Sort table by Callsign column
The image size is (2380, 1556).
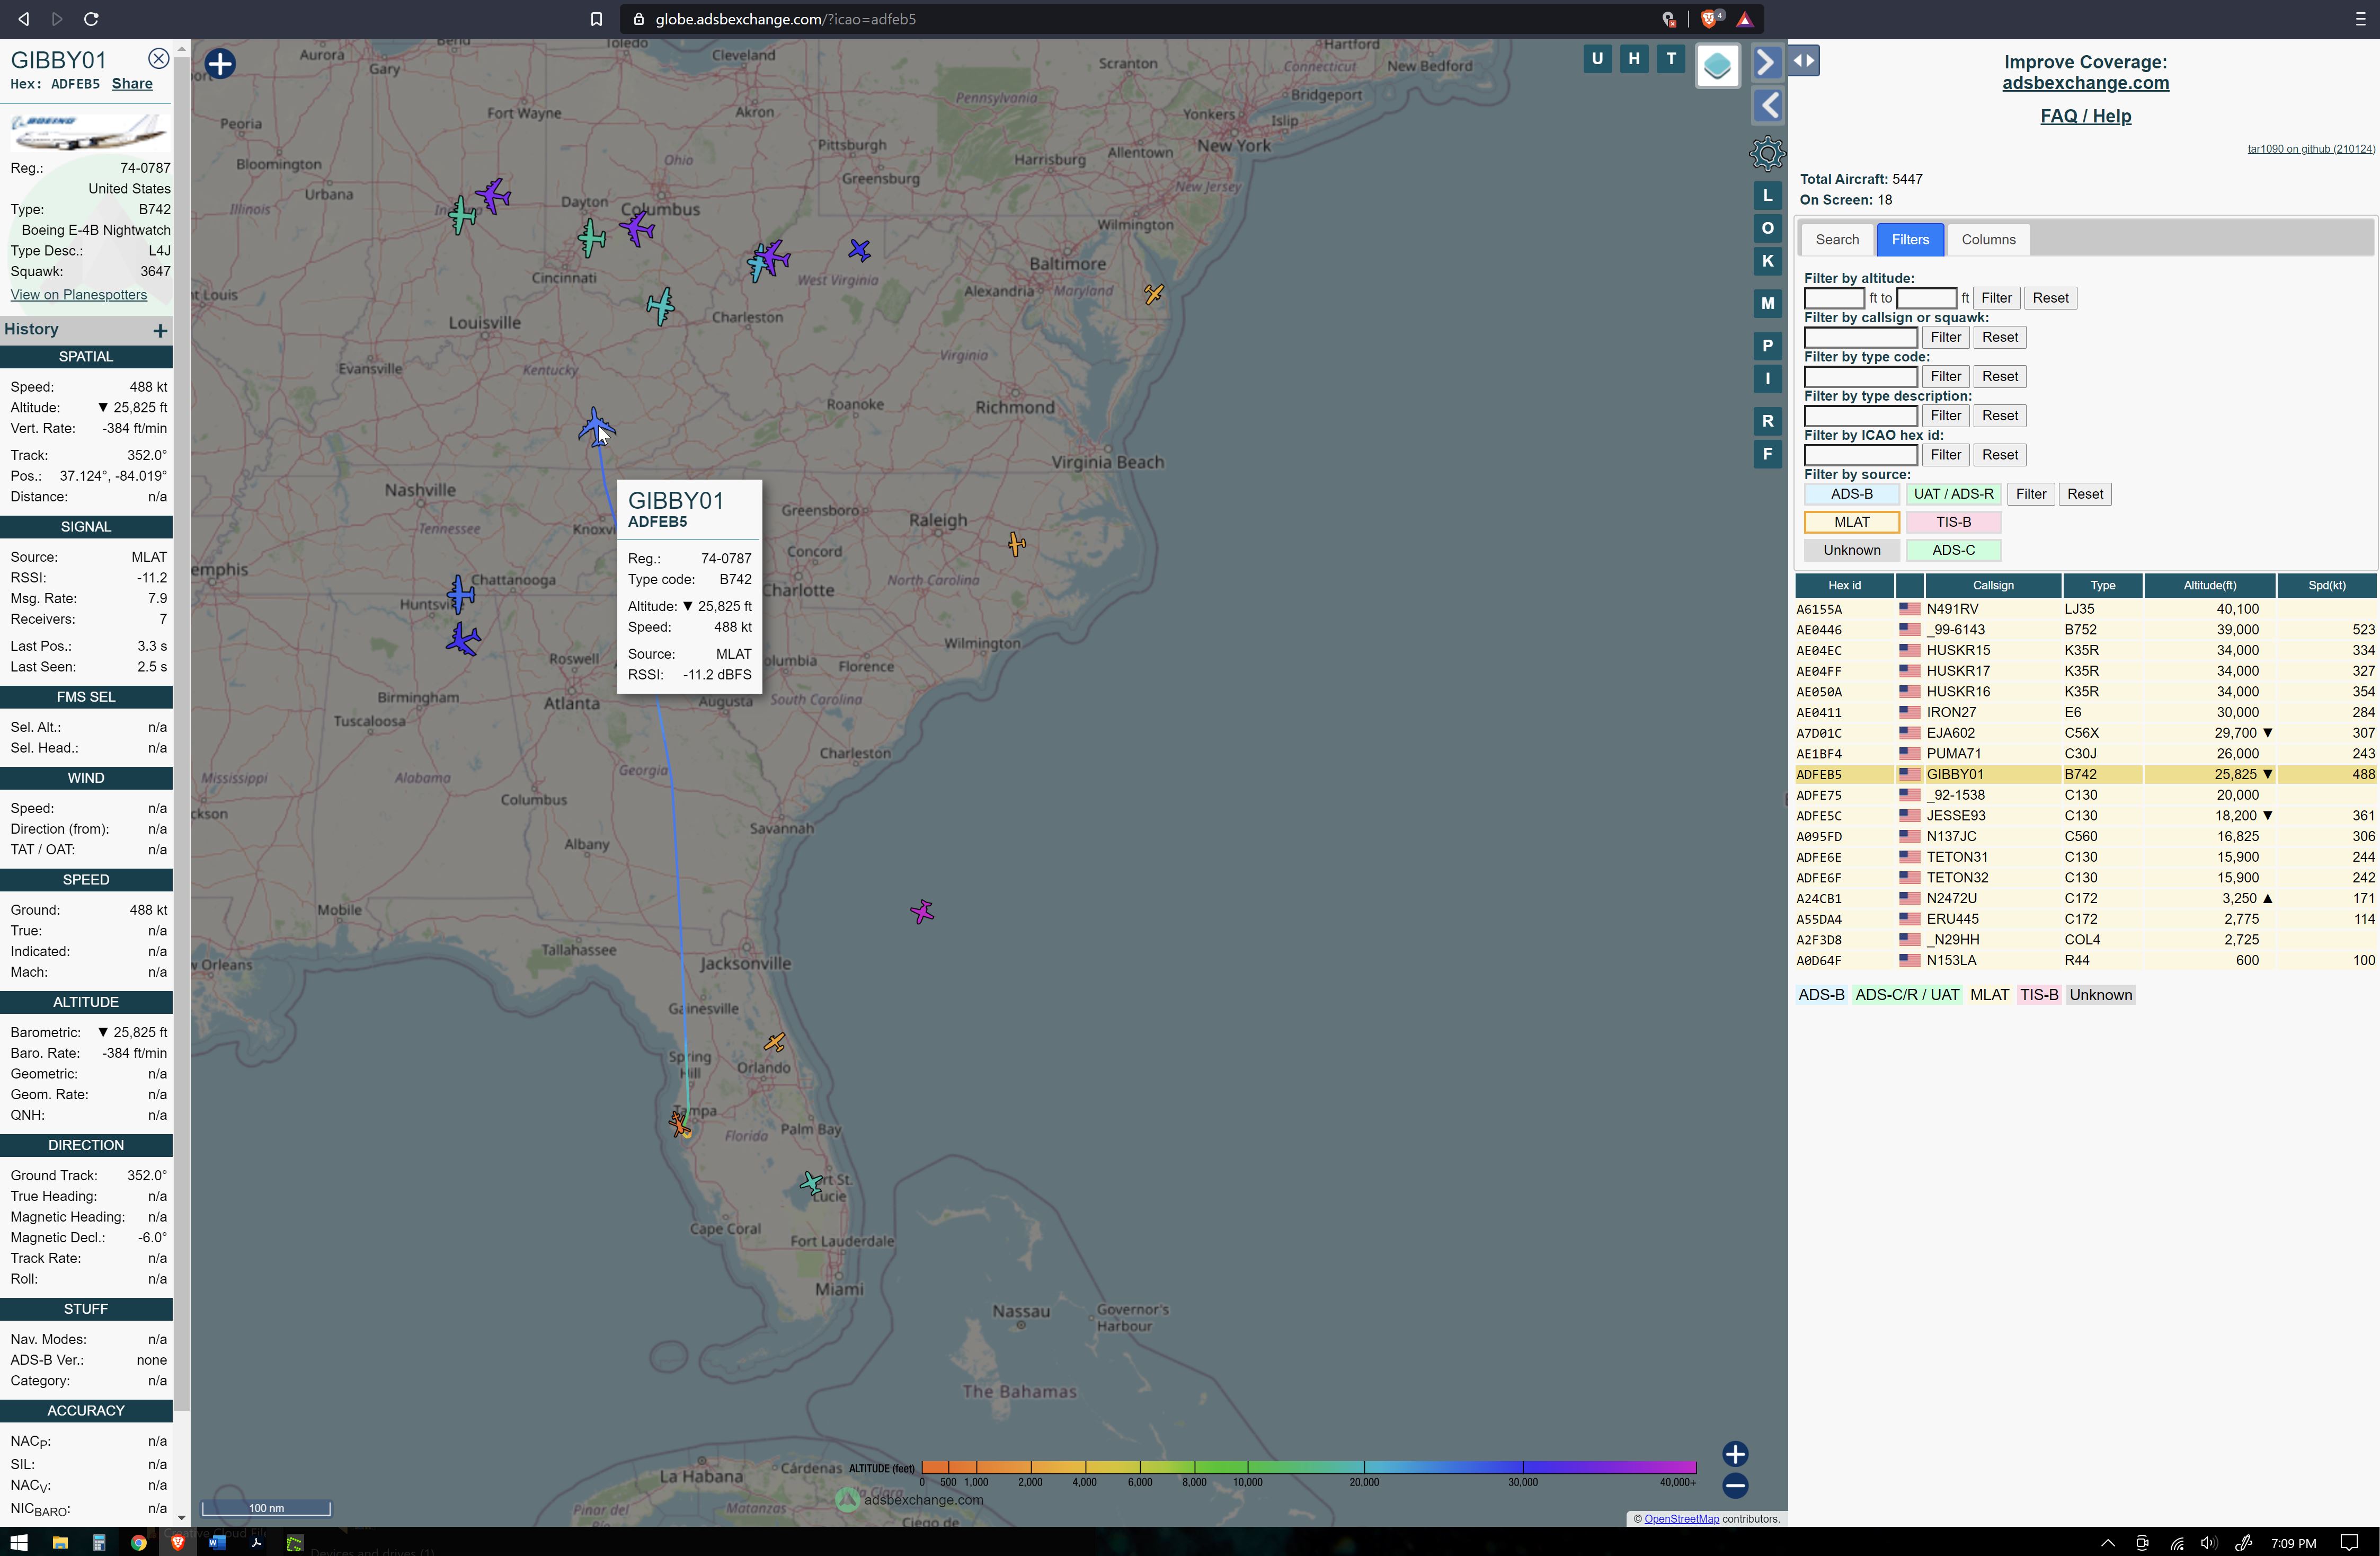point(1993,586)
